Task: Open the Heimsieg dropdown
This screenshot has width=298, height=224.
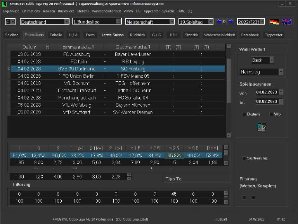Action: point(281,72)
